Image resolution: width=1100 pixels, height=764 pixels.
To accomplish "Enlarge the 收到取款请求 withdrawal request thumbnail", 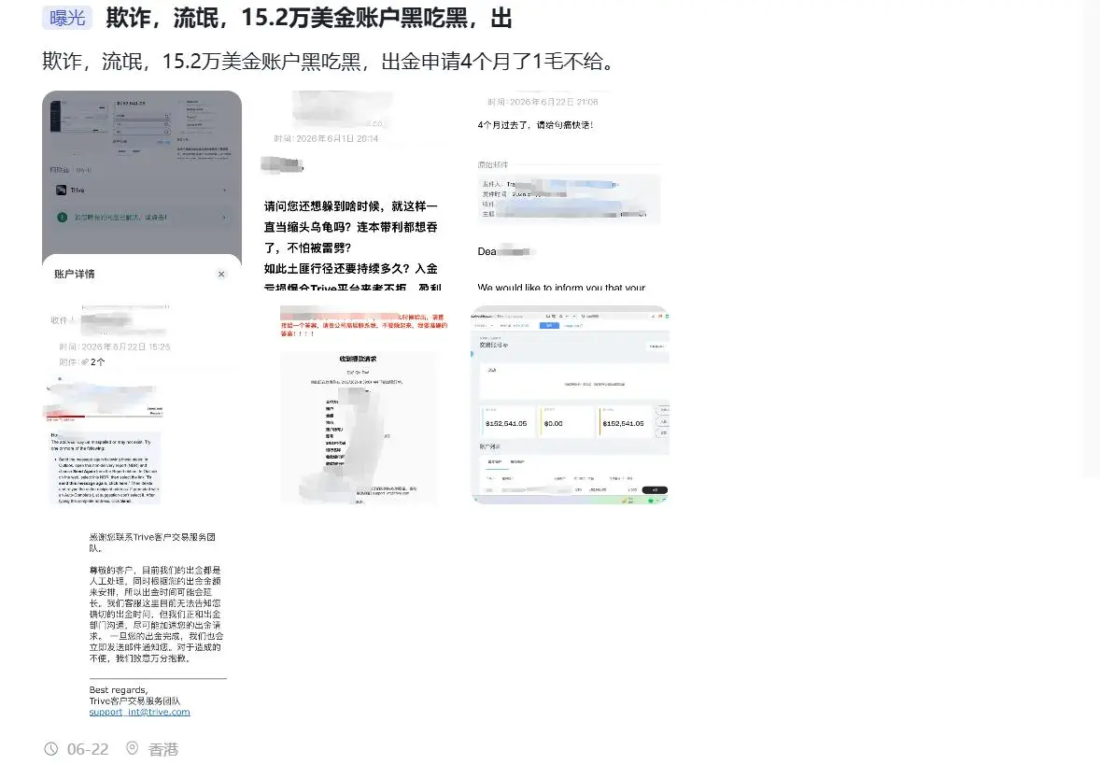I will click(x=357, y=404).
